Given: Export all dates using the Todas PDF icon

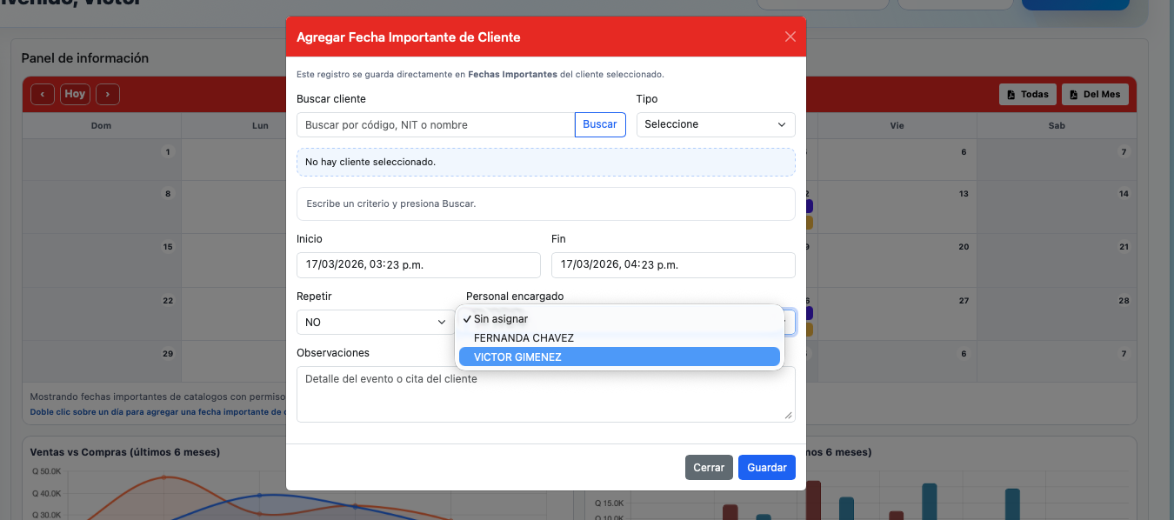Looking at the screenshot, I should click(1027, 94).
